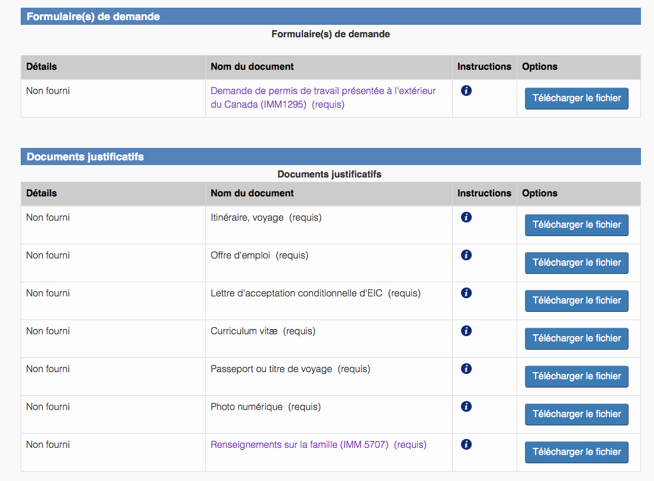This screenshot has height=481, width=654.
Task: View info icon for Passeport ou titre de voyage
Action: click(466, 369)
